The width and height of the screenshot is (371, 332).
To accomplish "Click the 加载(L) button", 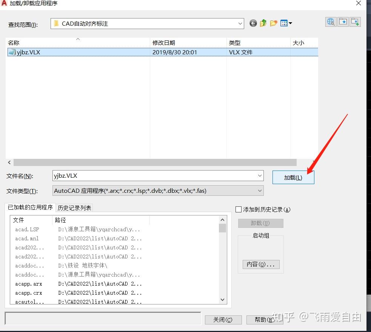I will pyautogui.click(x=293, y=177).
